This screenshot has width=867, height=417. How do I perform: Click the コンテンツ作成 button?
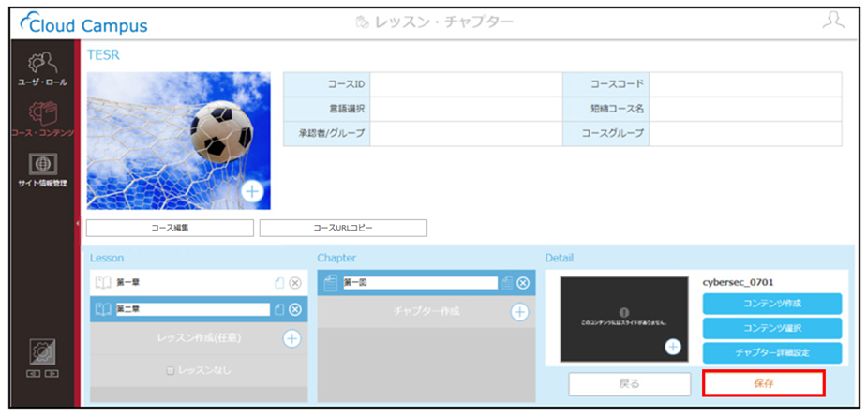point(772,303)
